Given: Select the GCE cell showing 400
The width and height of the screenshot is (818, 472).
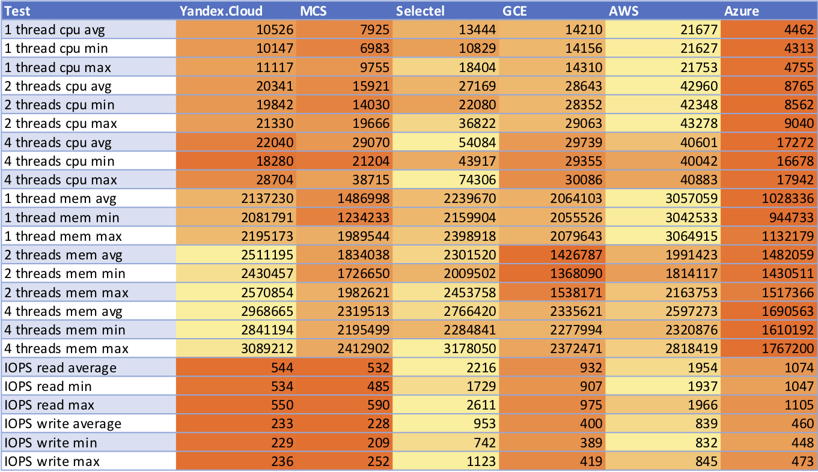Looking at the screenshot, I should coord(552,423).
